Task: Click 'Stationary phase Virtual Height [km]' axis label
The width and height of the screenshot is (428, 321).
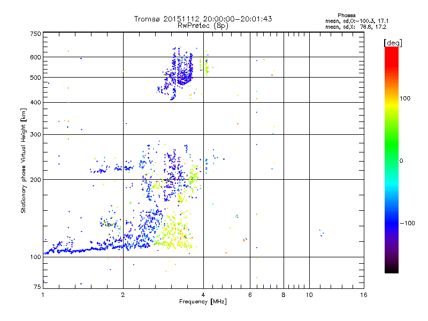Action: 23,160
